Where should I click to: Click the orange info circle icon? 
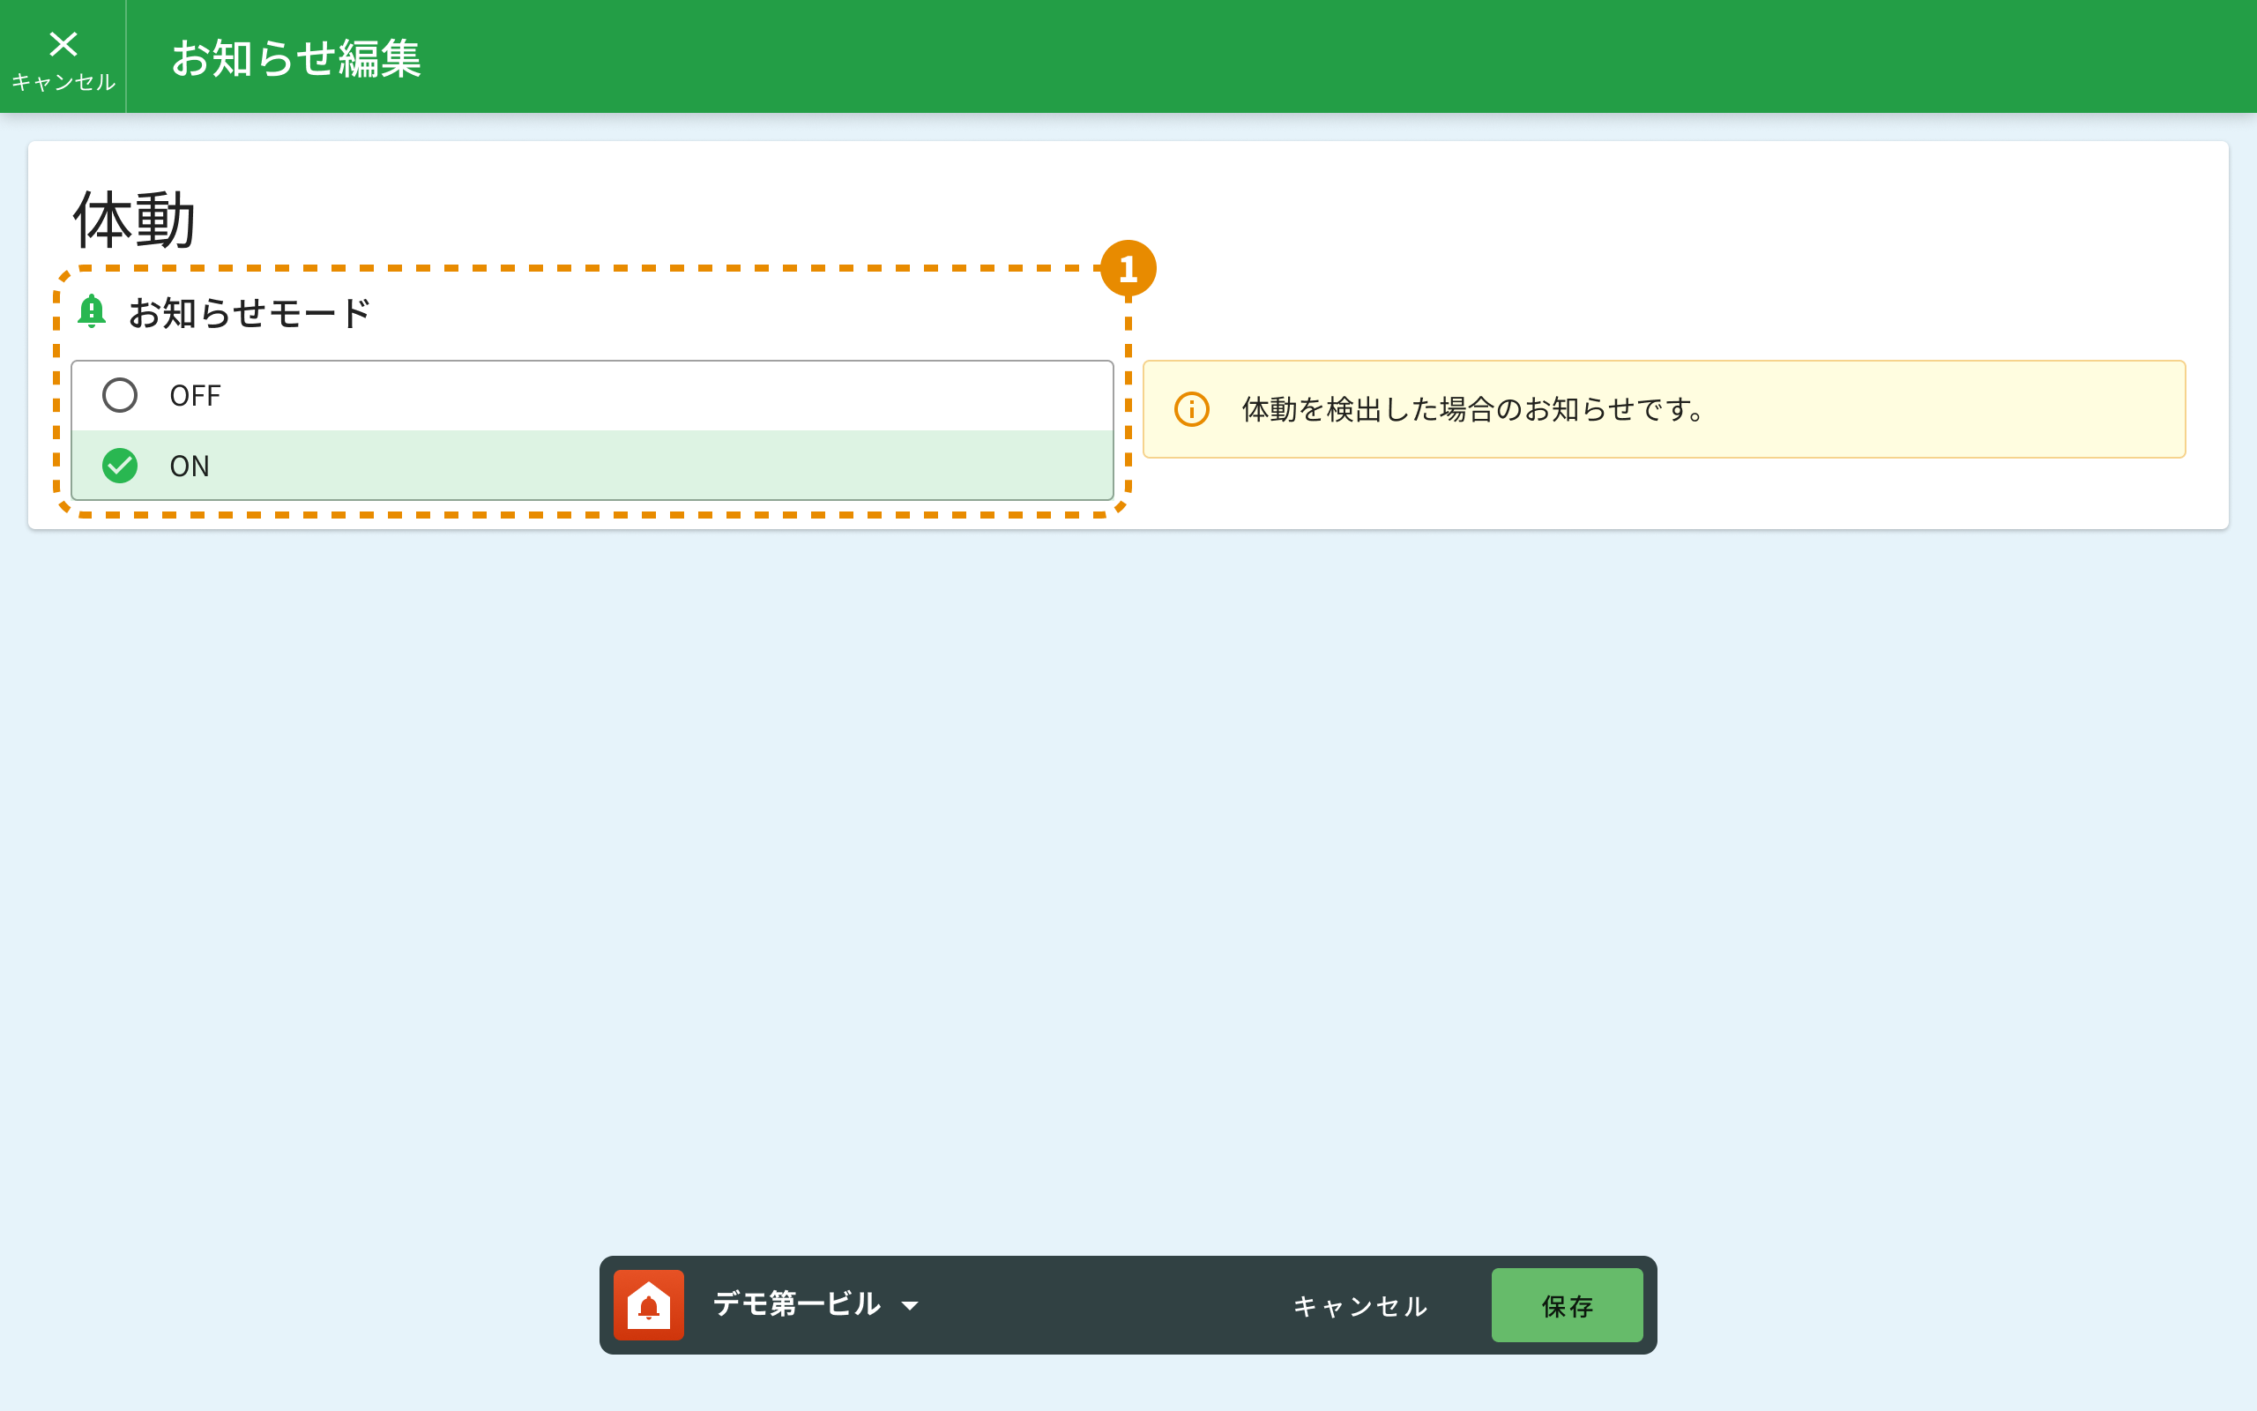pos(1191,410)
